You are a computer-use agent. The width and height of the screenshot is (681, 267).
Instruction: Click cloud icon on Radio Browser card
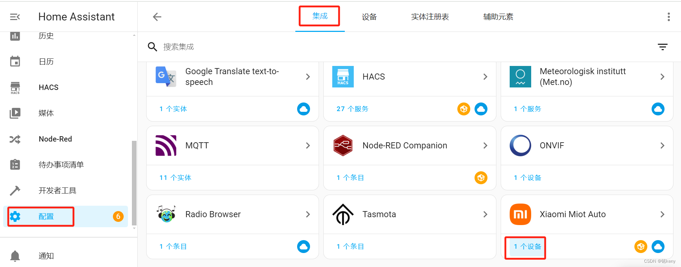(x=304, y=247)
